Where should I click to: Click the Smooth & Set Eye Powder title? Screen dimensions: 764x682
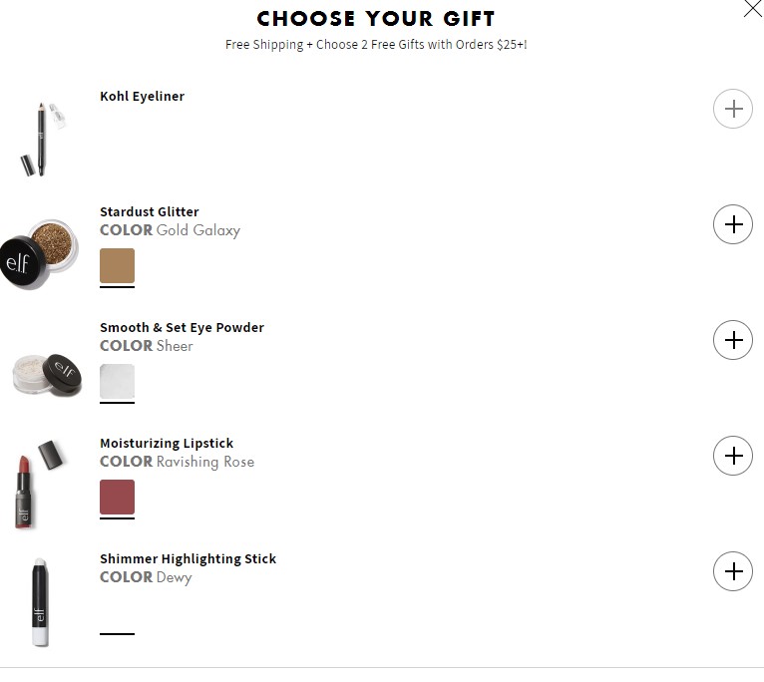pyautogui.click(x=182, y=327)
